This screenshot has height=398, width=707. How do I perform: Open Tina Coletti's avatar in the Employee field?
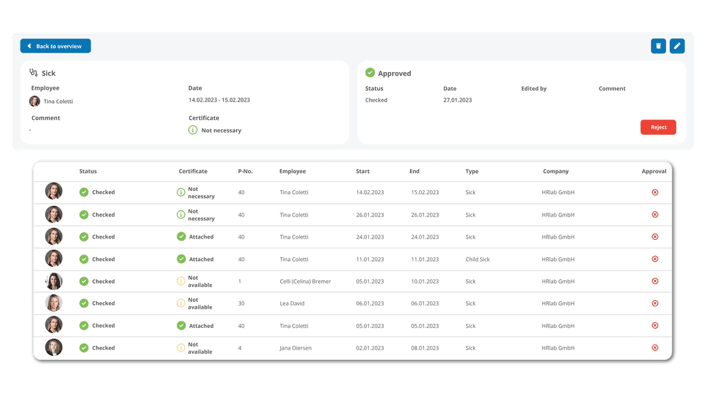click(35, 102)
